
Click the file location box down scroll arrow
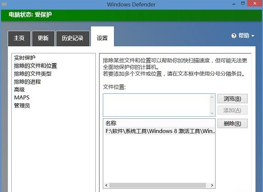(x=212, y=113)
